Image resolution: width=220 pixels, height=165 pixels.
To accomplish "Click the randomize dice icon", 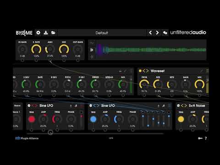I will tap(165, 33).
